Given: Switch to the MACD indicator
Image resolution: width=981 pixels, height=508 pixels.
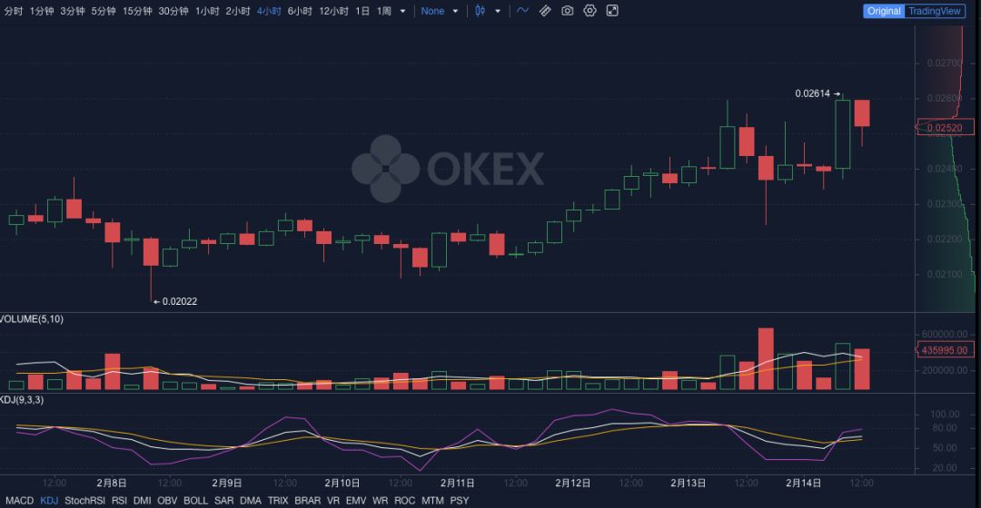Looking at the screenshot, I should coord(21,500).
